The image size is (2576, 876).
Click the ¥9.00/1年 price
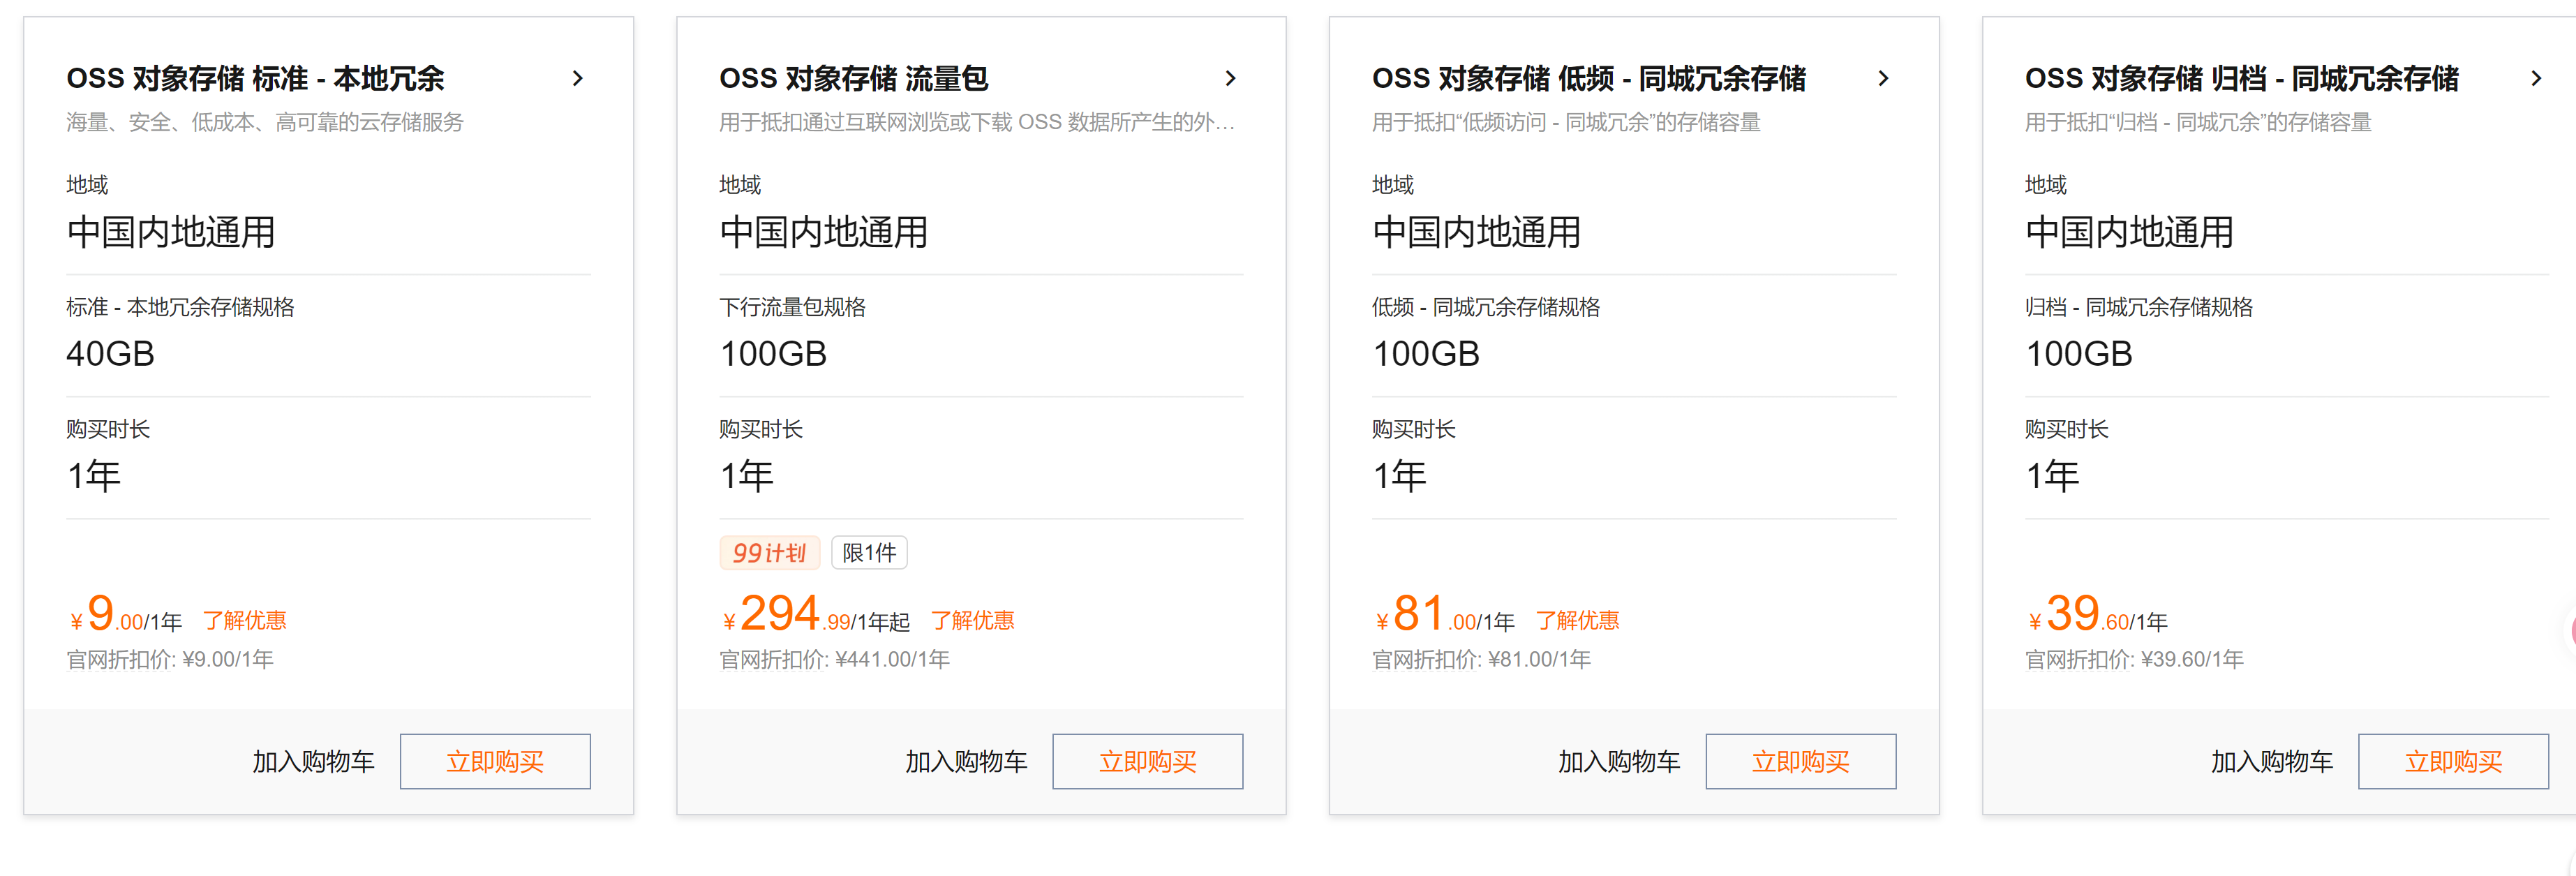[x=125, y=613]
